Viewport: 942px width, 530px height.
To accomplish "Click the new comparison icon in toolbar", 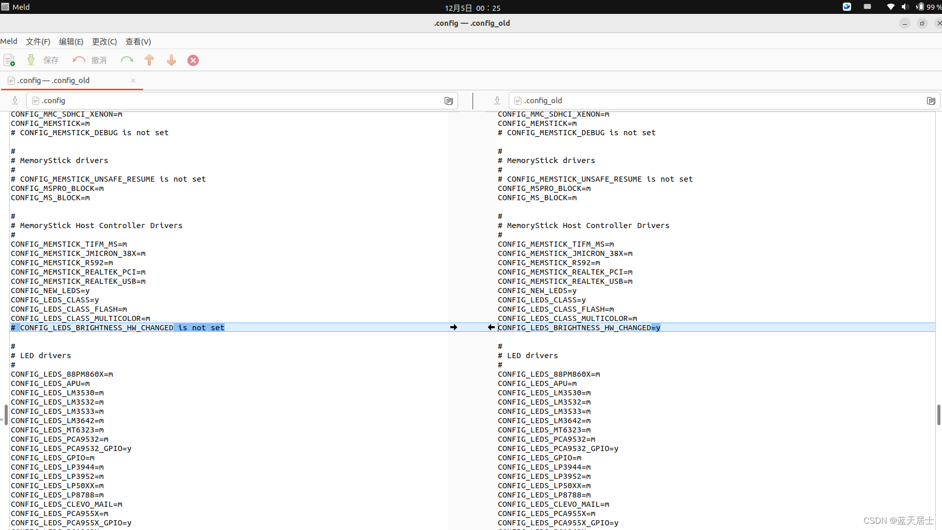I will point(9,60).
